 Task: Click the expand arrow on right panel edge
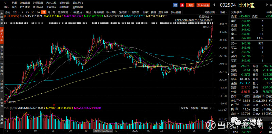[229, 74]
